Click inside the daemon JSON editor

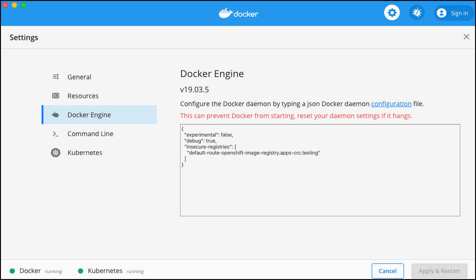pyautogui.click(x=320, y=189)
